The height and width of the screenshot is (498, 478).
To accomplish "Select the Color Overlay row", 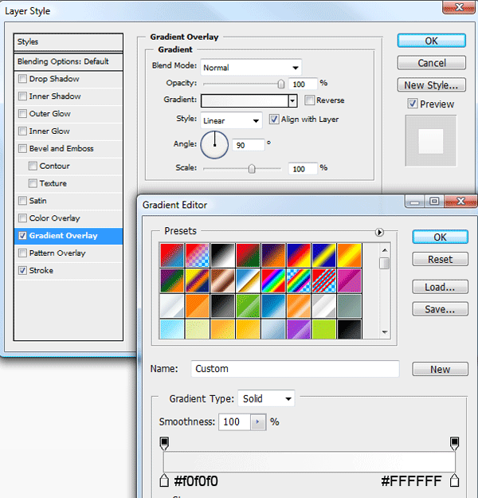I will pyautogui.click(x=69, y=218).
